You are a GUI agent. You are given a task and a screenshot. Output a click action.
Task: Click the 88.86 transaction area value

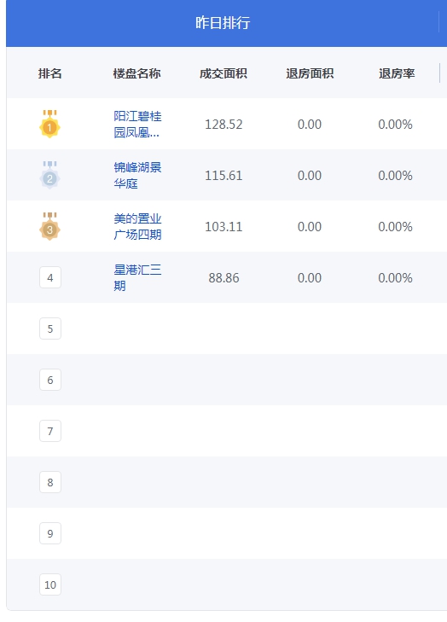point(223,277)
